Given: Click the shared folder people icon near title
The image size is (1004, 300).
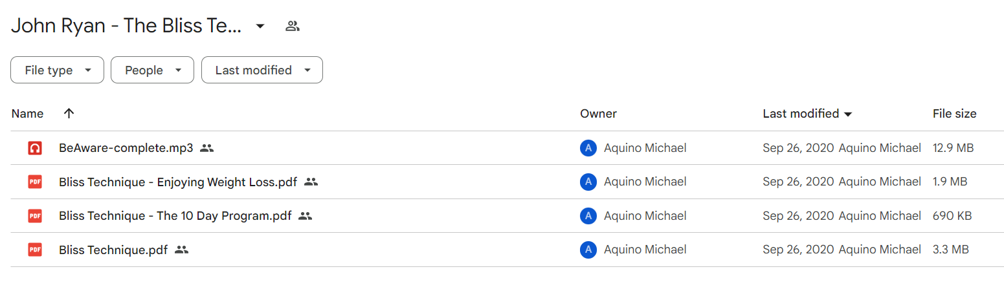Looking at the screenshot, I should [x=293, y=26].
